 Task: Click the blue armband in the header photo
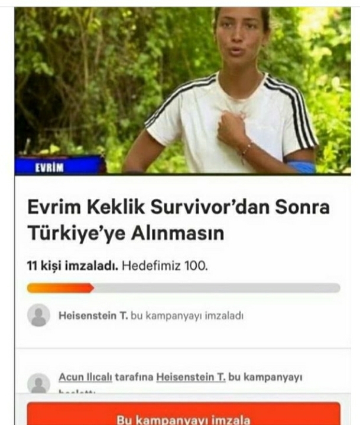tap(302, 166)
